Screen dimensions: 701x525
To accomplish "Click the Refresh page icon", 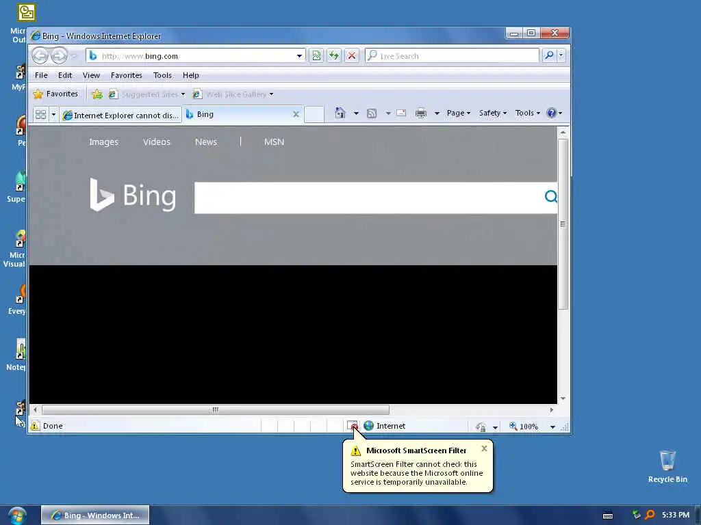I will [334, 56].
